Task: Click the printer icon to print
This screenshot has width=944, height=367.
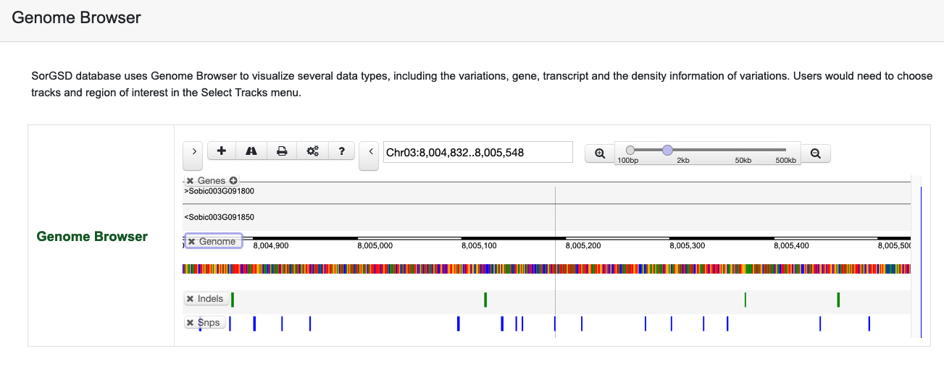Action: 282,151
